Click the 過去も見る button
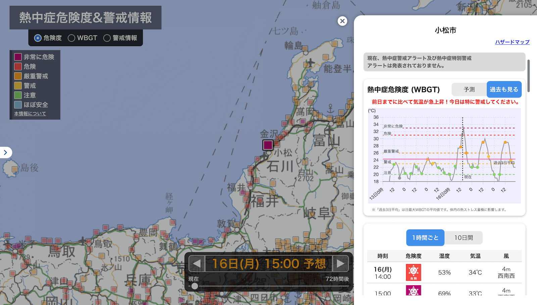The image size is (537, 305). (x=504, y=90)
